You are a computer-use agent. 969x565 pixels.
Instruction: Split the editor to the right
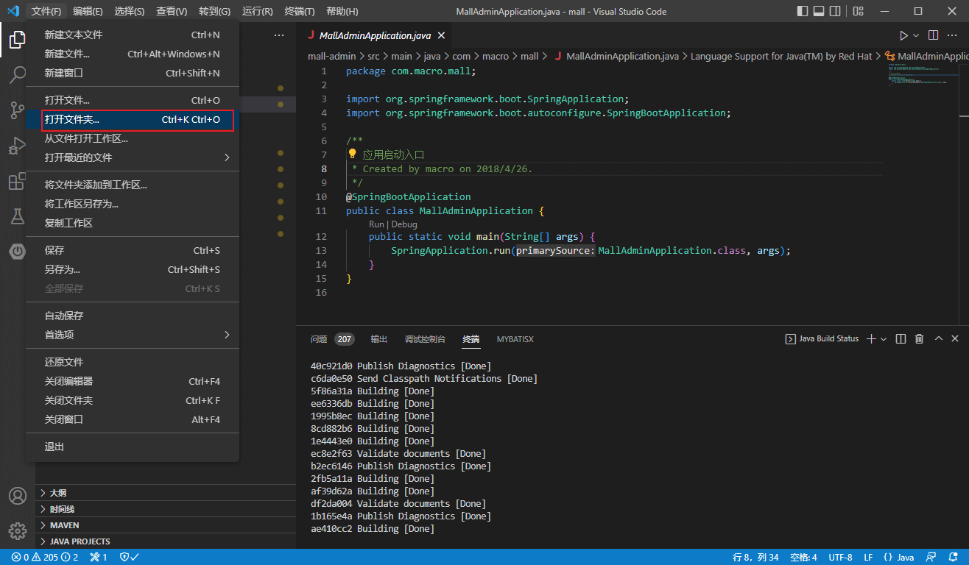(933, 35)
